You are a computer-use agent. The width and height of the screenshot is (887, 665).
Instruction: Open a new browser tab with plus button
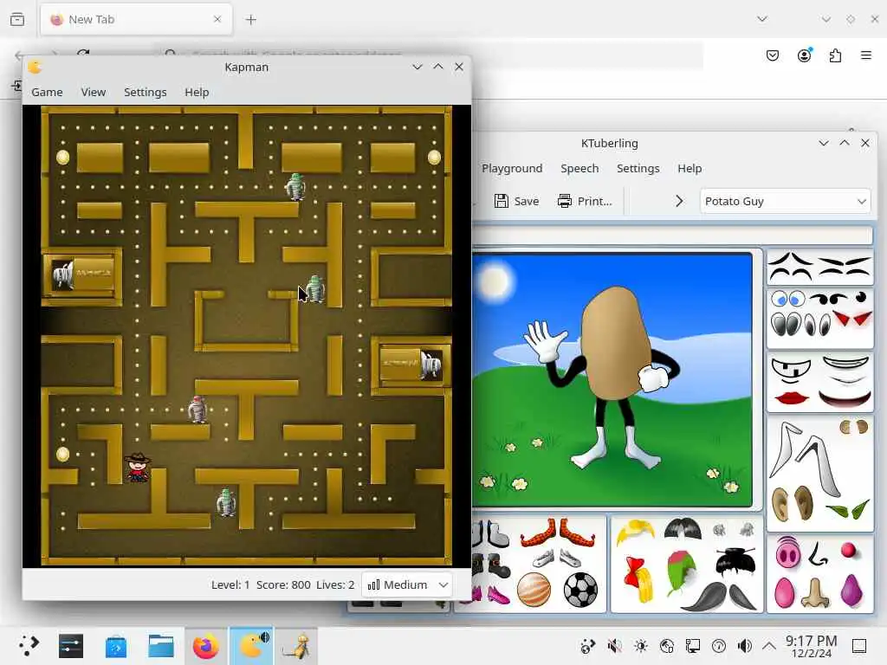[251, 20]
